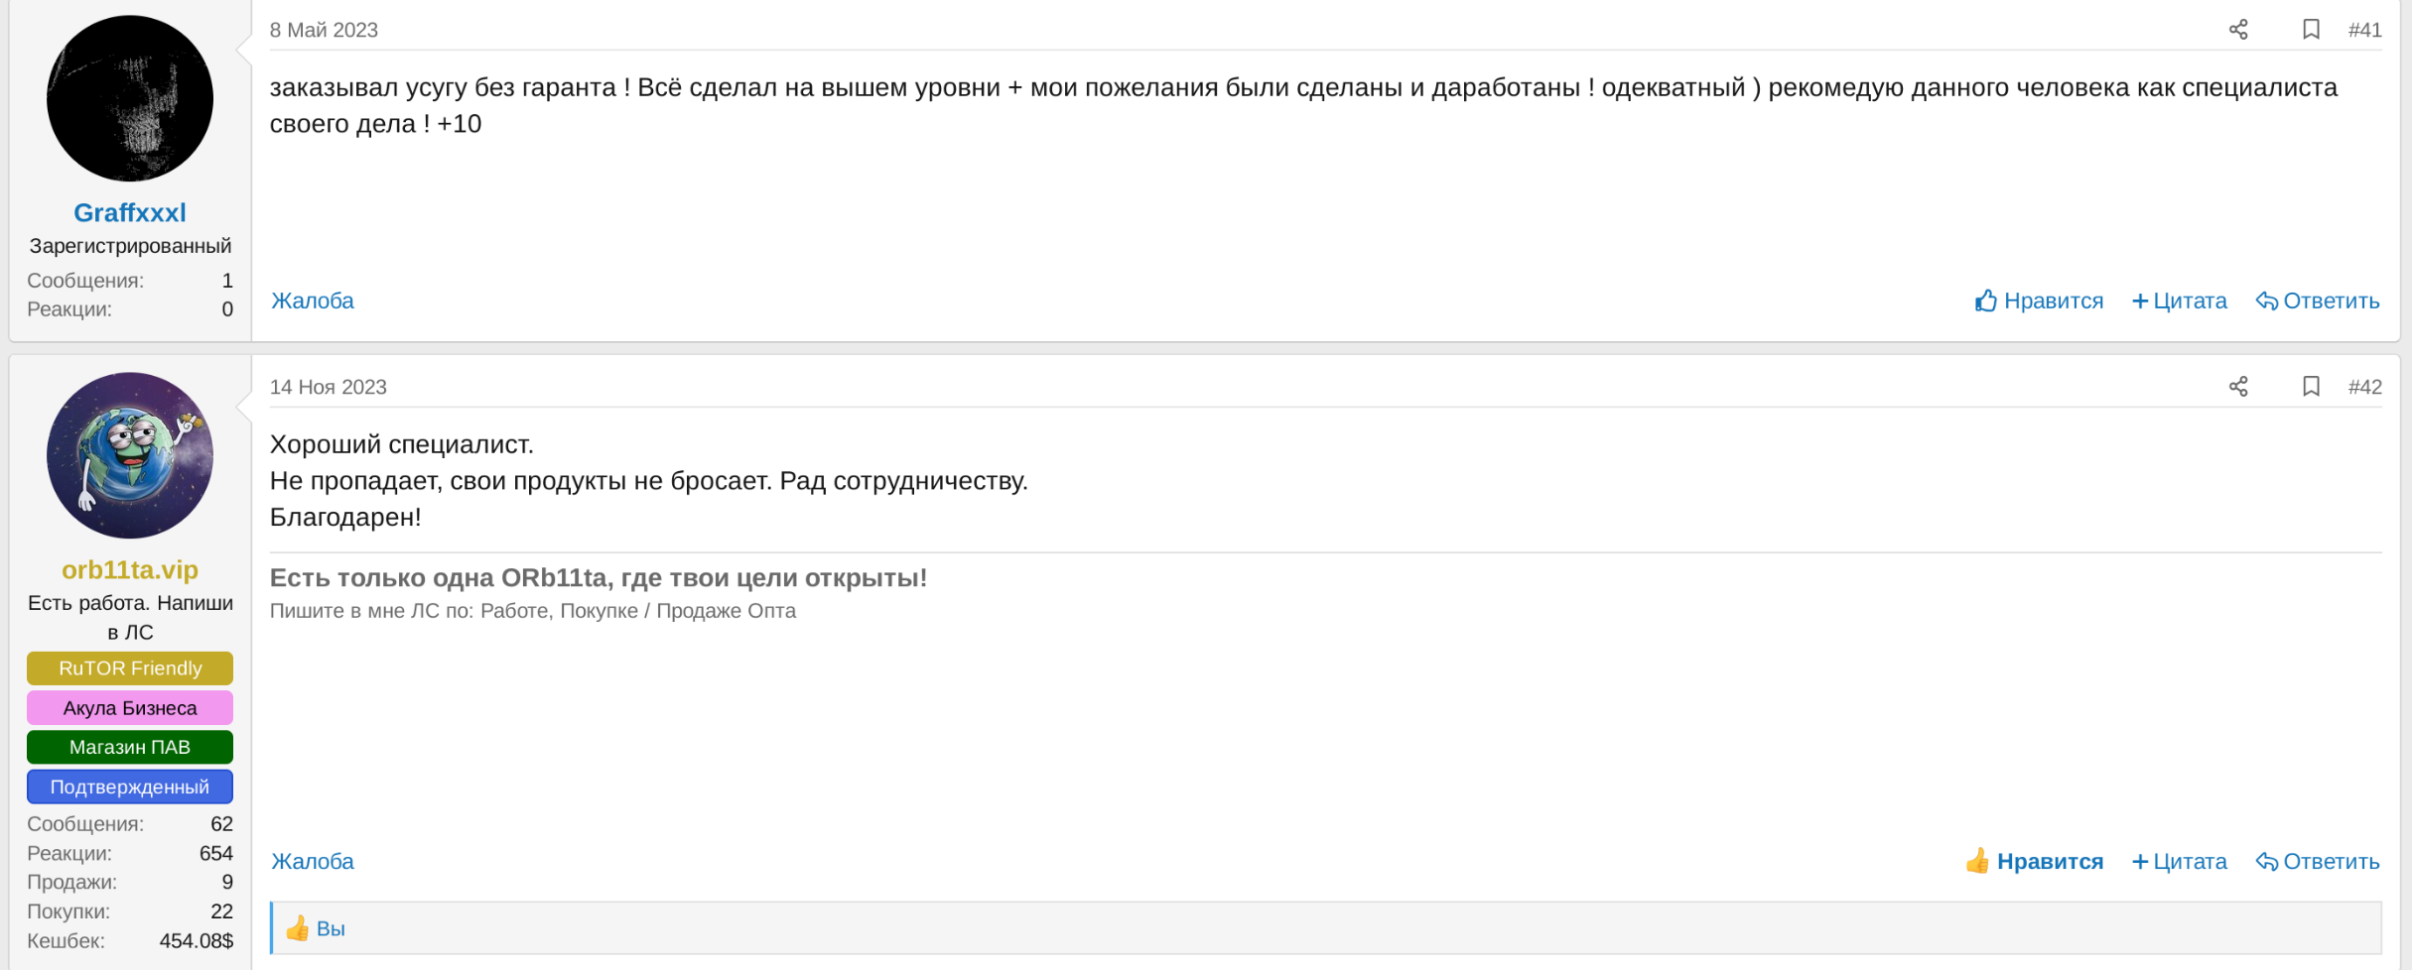Viewport: 2412px width, 970px height.
Task: Toggle the Нравится like on orb11ta.vip's post
Action: [x=2034, y=861]
